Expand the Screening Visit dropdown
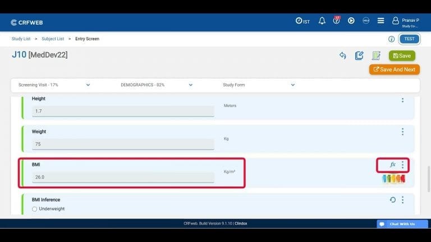431x242 pixels. [88, 85]
